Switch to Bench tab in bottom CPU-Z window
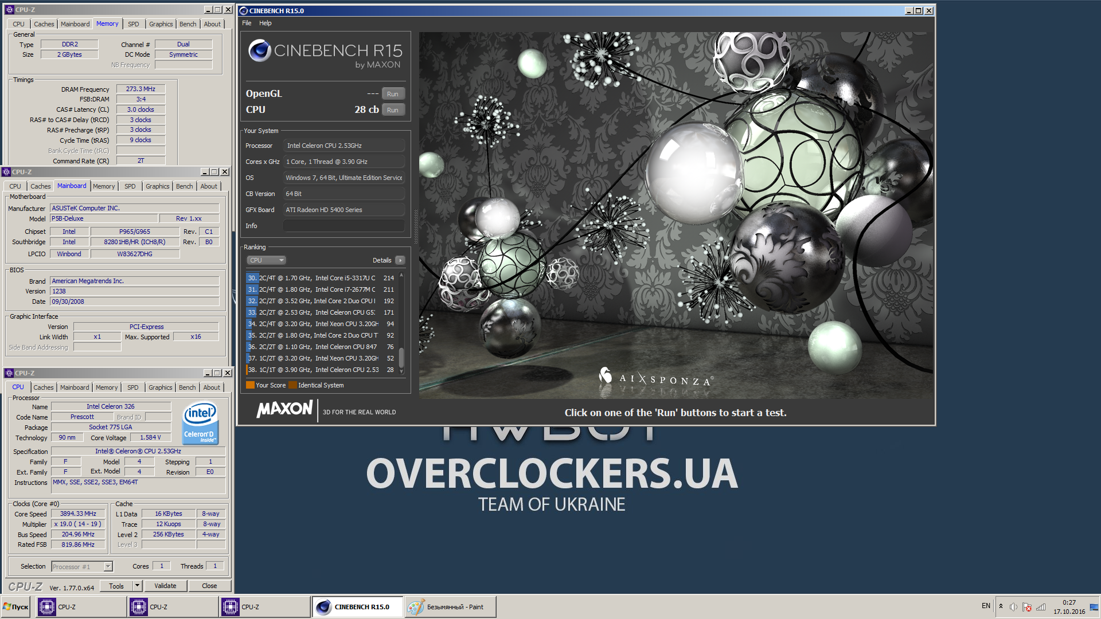Viewport: 1101px width, 619px height. pyautogui.click(x=187, y=387)
